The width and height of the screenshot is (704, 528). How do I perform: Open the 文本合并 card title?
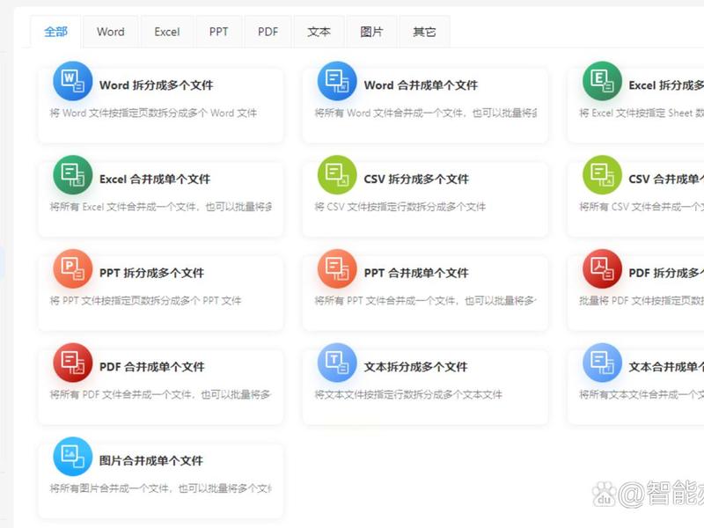point(666,367)
